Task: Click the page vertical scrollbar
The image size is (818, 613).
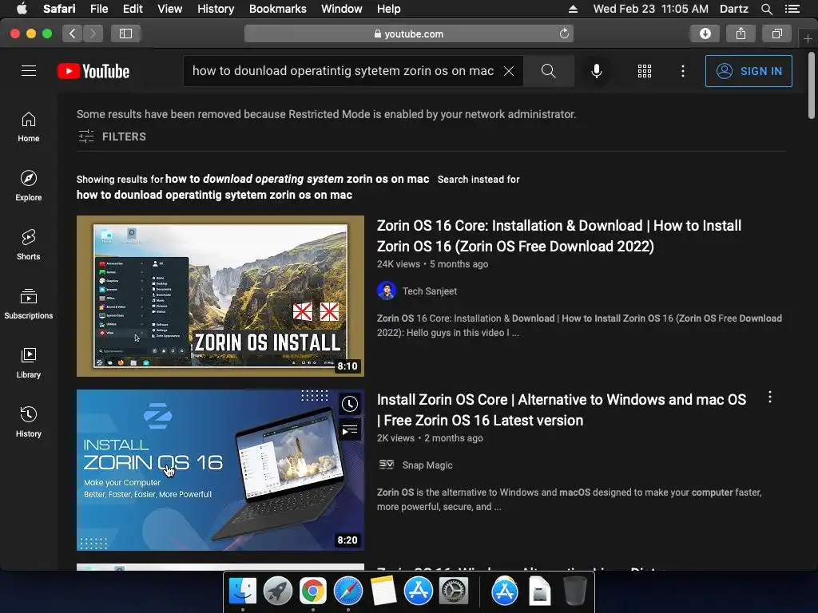Action: click(812, 85)
